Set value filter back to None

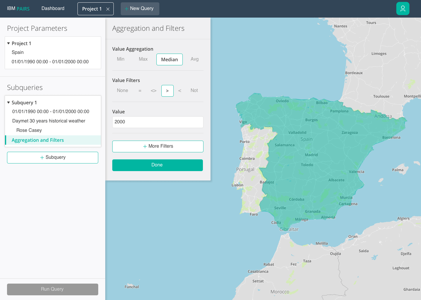pyautogui.click(x=122, y=90)
